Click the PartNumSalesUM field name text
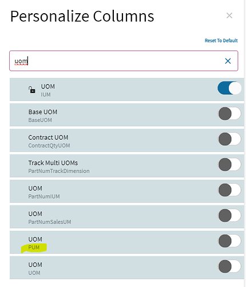 tap(50, 222)
